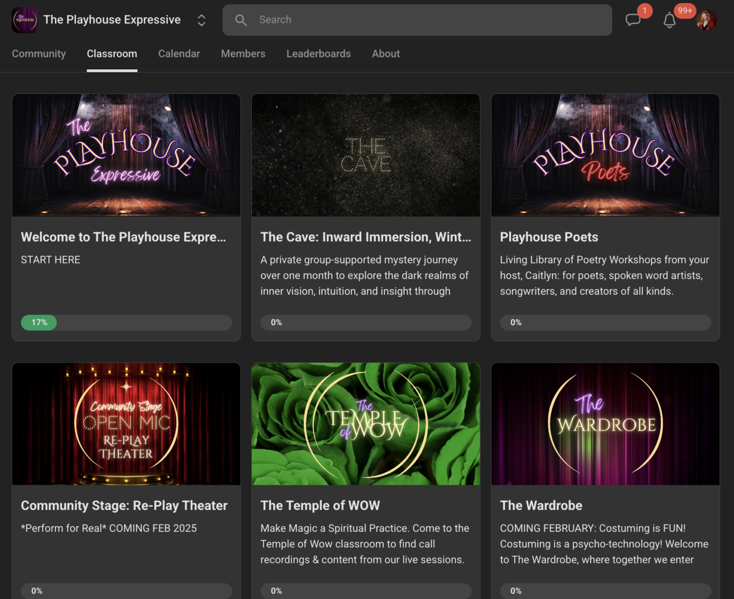The width and height of the screenshot is (734, 599).
Task: Open The Cave course thumbnail
Action: [x=366, y=155]
